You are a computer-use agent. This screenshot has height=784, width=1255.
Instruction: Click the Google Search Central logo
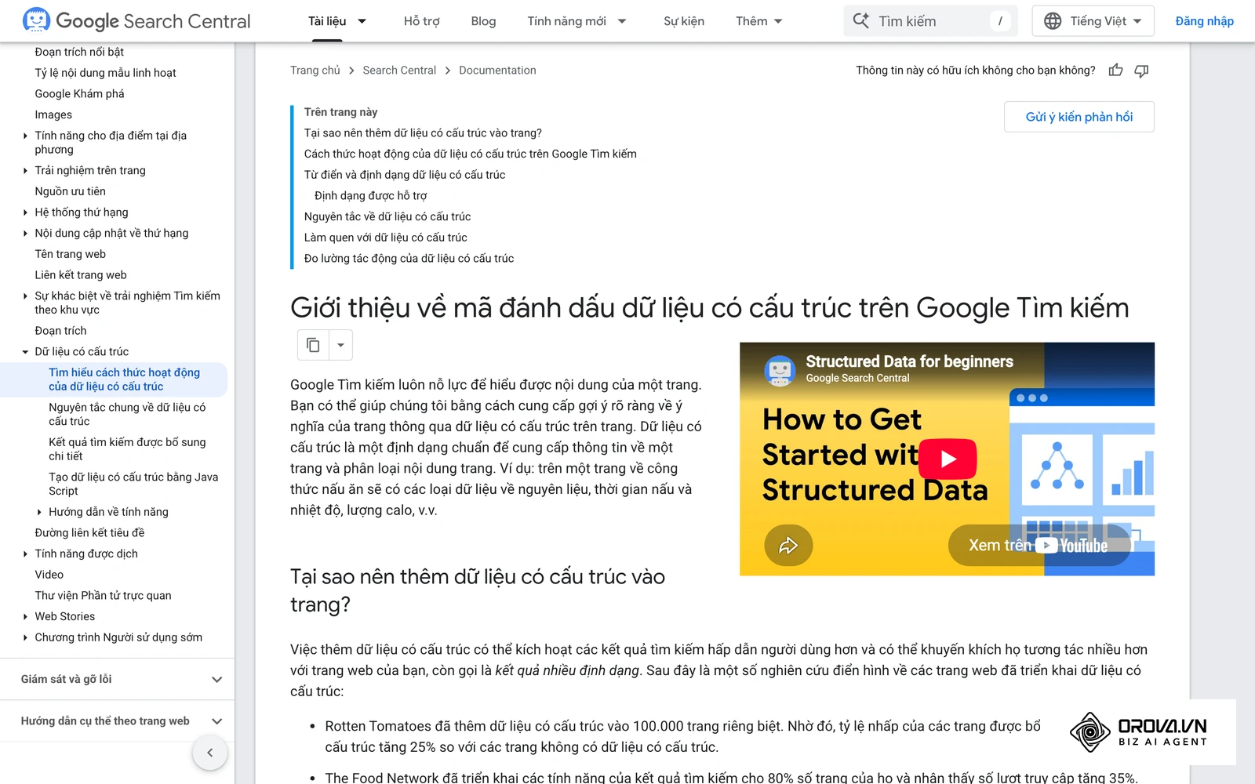click(x=136, y=21)
